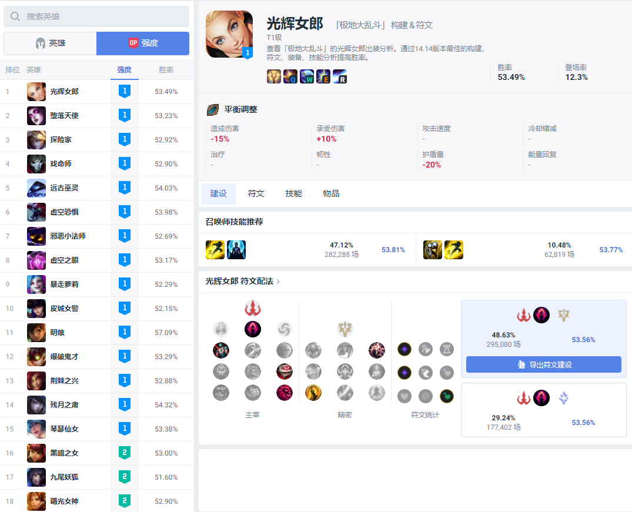Click 堕落天使 champion avatar in ranking
632x512 pixels.
click(x=36, y=116)
